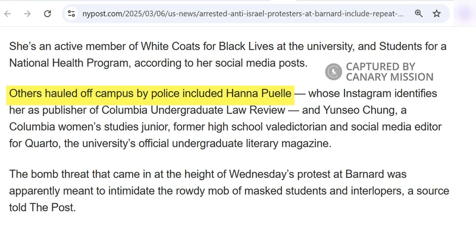Screen dimensions: 476x229
Task: Go back with the browser back arrow
Action: pyautogui.click(x=7, y=14)
